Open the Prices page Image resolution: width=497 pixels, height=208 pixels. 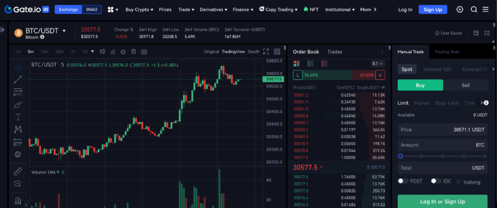pos(165,10)
